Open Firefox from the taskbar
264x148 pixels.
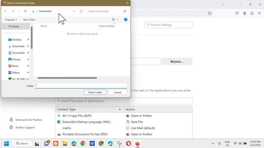tap(137, 143)
